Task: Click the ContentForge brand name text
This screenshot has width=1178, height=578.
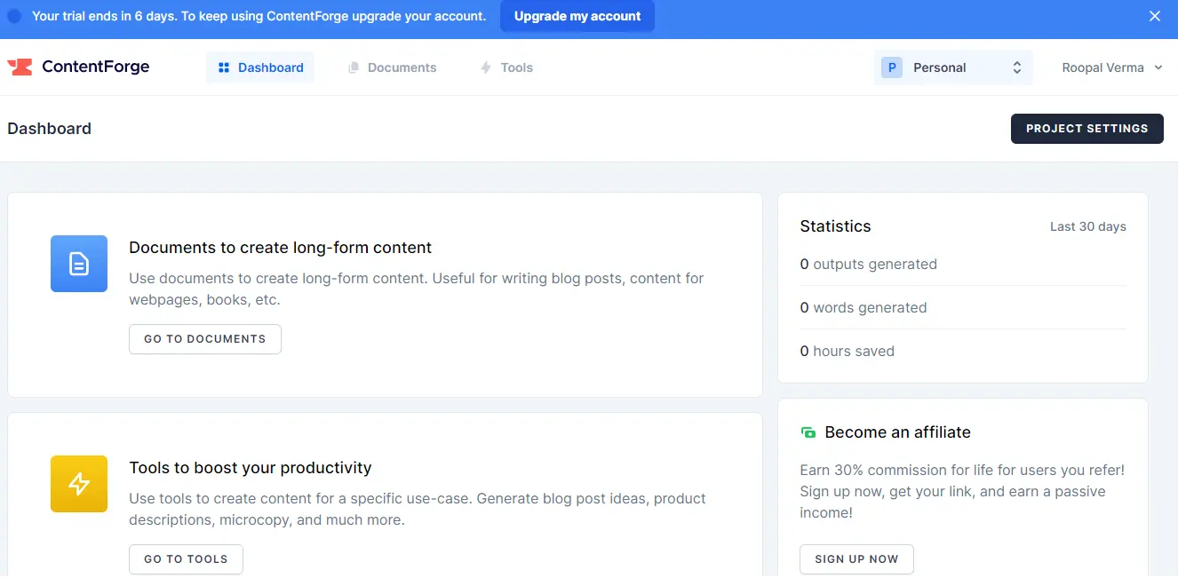Action: click(96, 67)
